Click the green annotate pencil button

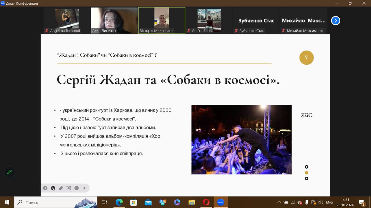[9, 172]
